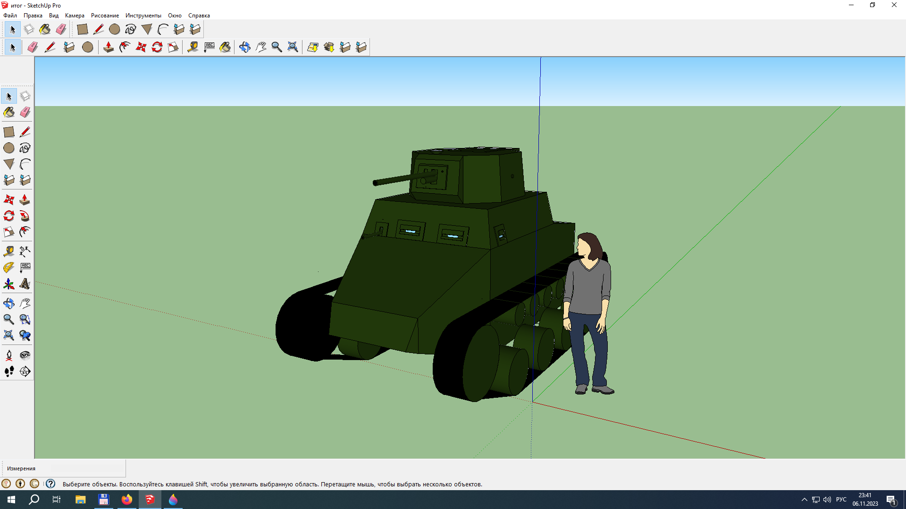Open Firefox from the Windows taskbar
The image size is (906, 509).
127,500
